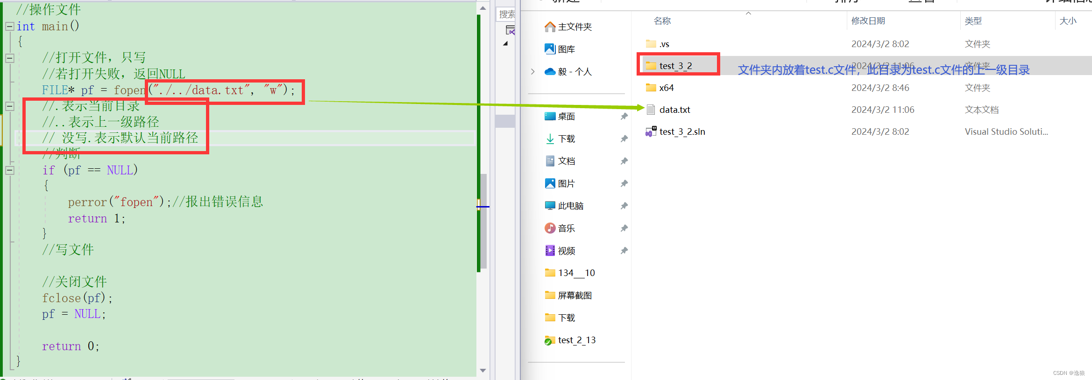1092x380 pixels.
Task: Click the return 0; line
Action: pyautogui.click(x=70, y=346)
